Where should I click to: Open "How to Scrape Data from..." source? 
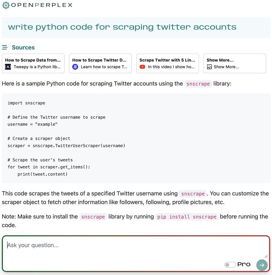point(33,60)
